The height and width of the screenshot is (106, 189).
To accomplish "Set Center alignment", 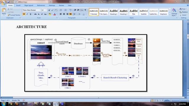I will point(64,14).
